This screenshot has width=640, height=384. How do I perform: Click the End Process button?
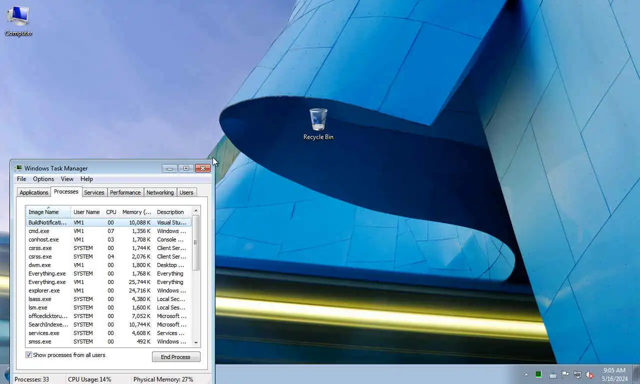tap(176, 357)
